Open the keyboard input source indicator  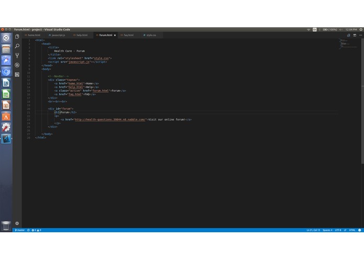[315, 29]
